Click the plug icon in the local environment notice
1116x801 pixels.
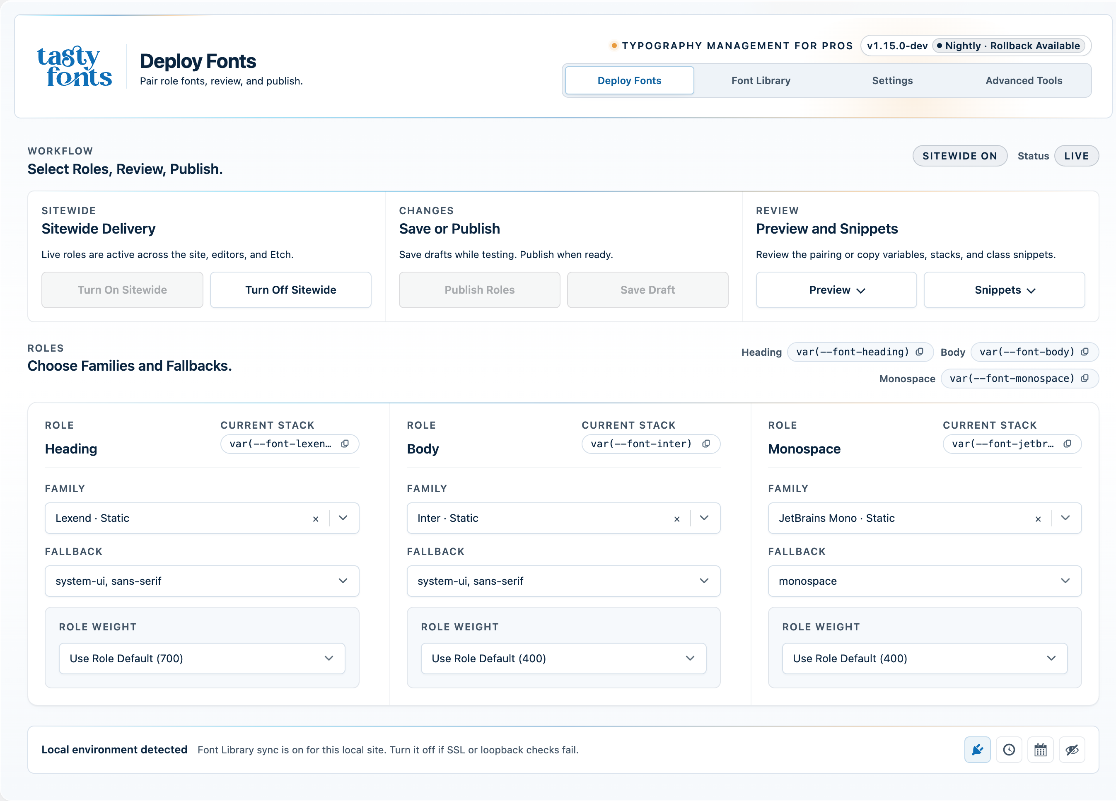pos(977,749)
